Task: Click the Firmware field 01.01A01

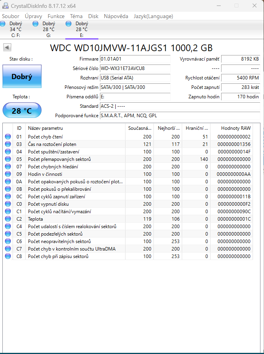Action: pos(135,59)
